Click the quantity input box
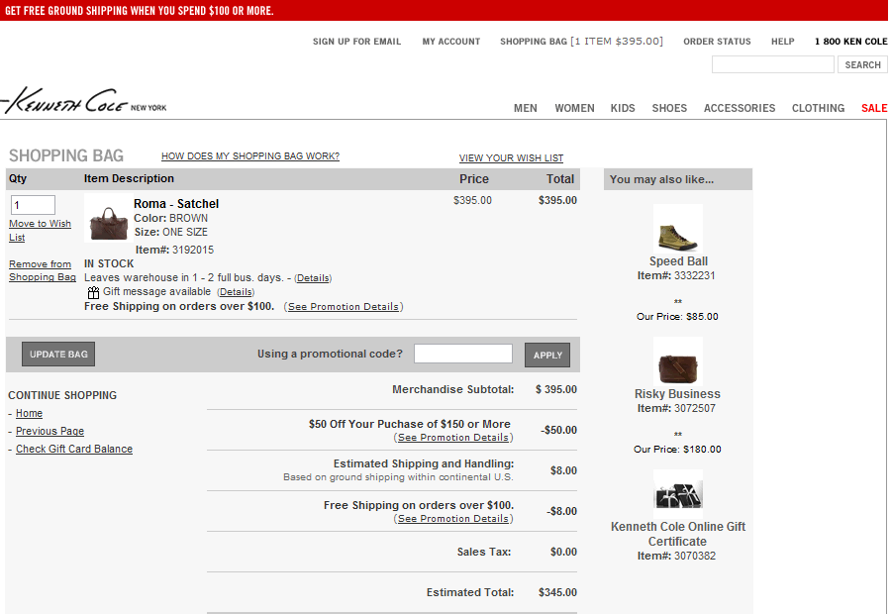The height and width of the screenshot is (614, 891). pos(33,205)
